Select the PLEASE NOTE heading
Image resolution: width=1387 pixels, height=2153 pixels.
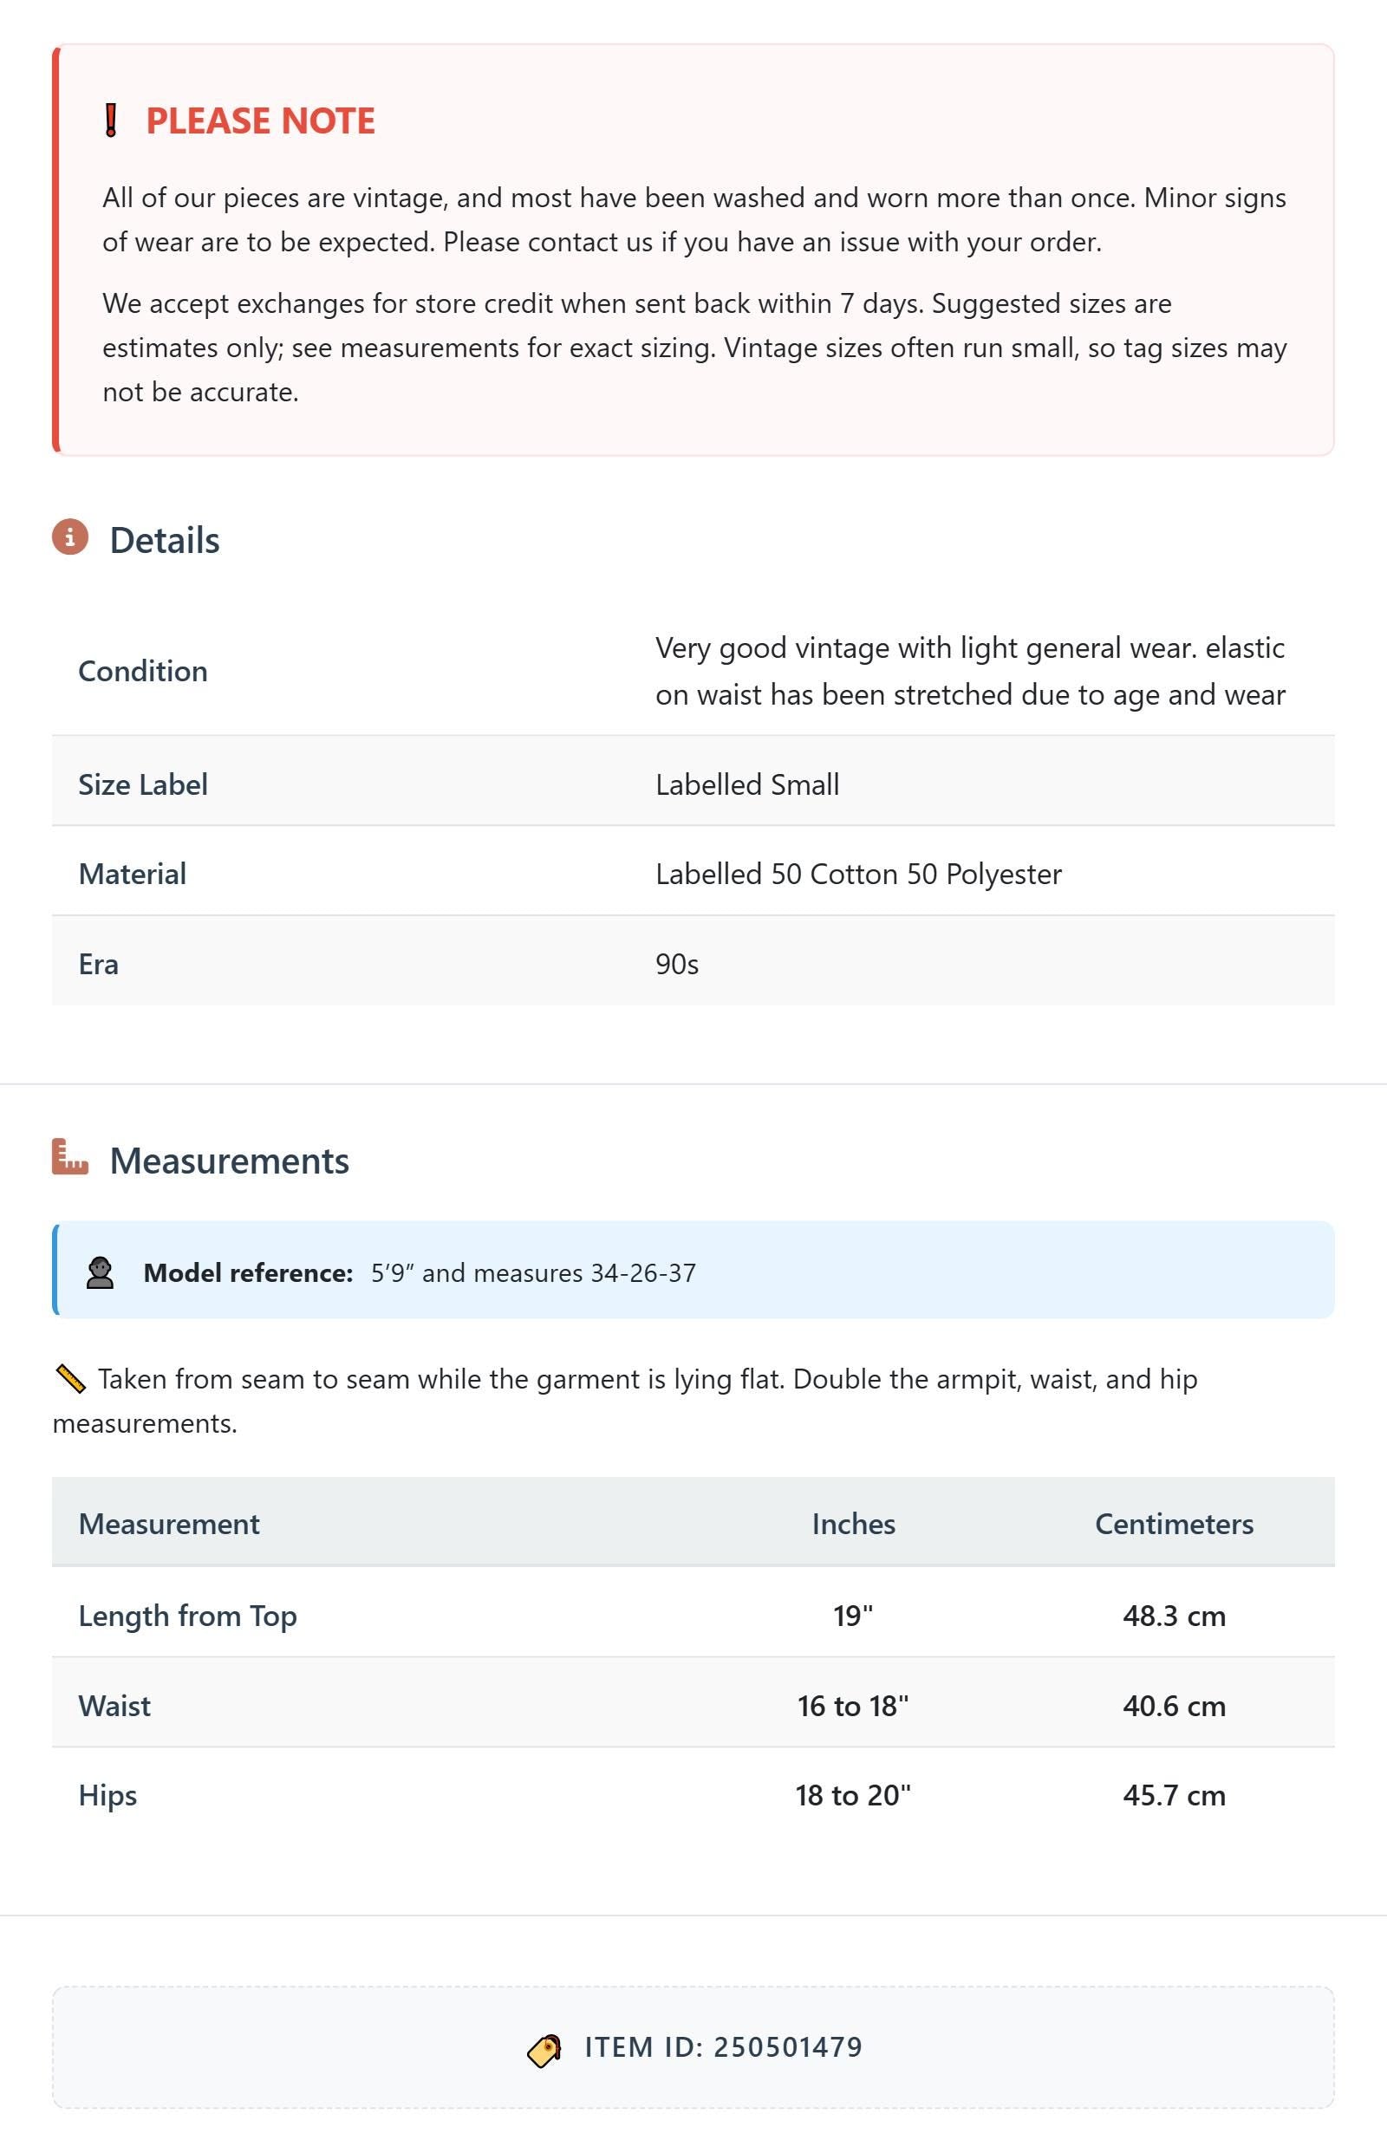pos(260,120)
